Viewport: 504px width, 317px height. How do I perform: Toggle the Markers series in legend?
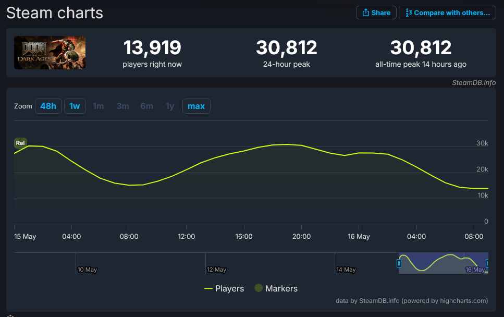click(x=276, y=288)
